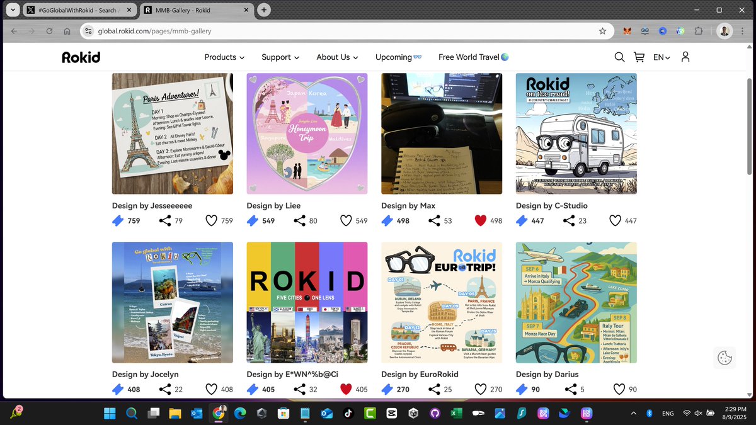Open the user account icon in header

coord(685,57)
